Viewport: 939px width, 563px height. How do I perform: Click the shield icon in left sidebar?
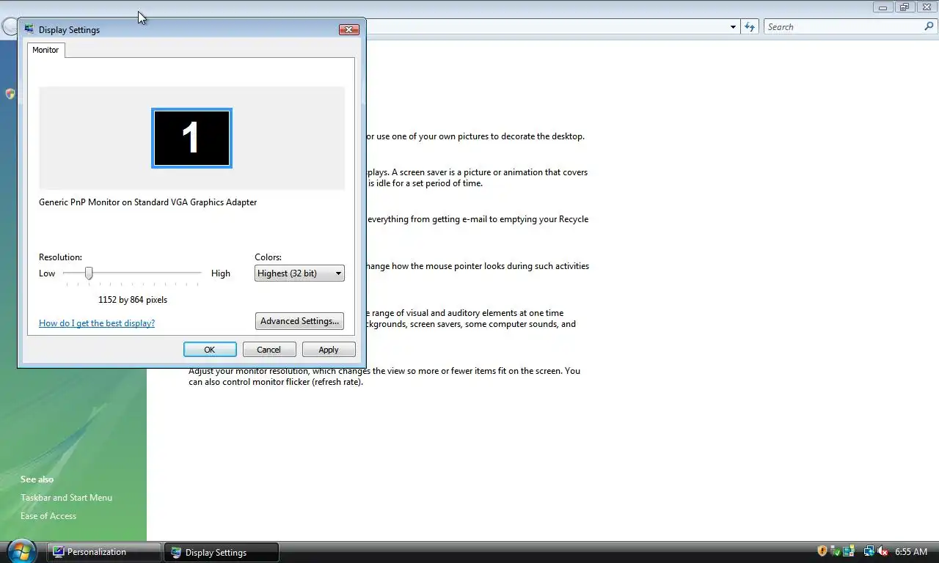click(10, 94)
